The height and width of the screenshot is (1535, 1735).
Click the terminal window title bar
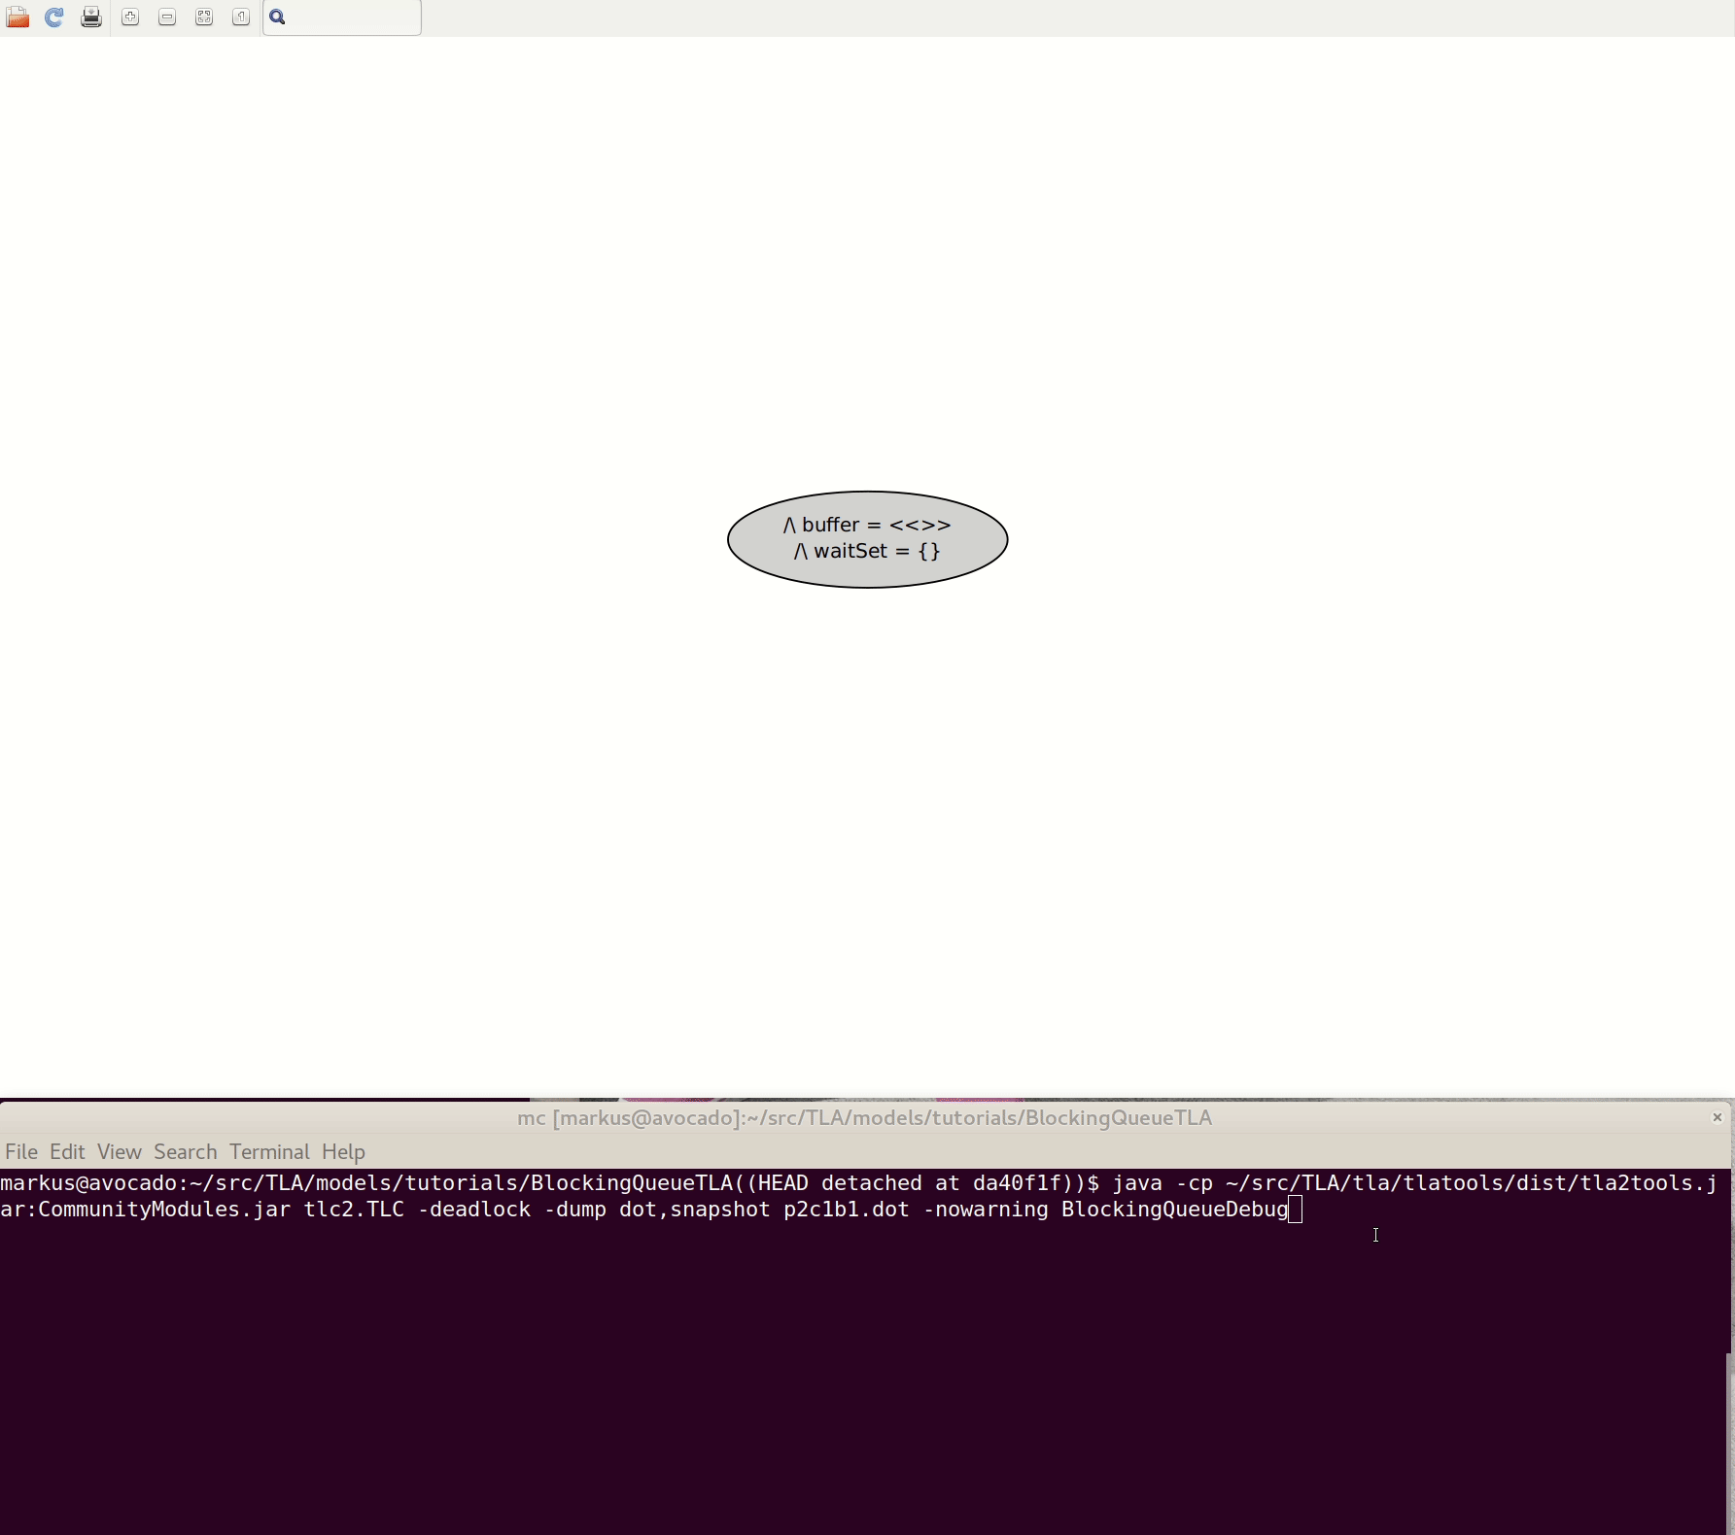pos(865,1118)
